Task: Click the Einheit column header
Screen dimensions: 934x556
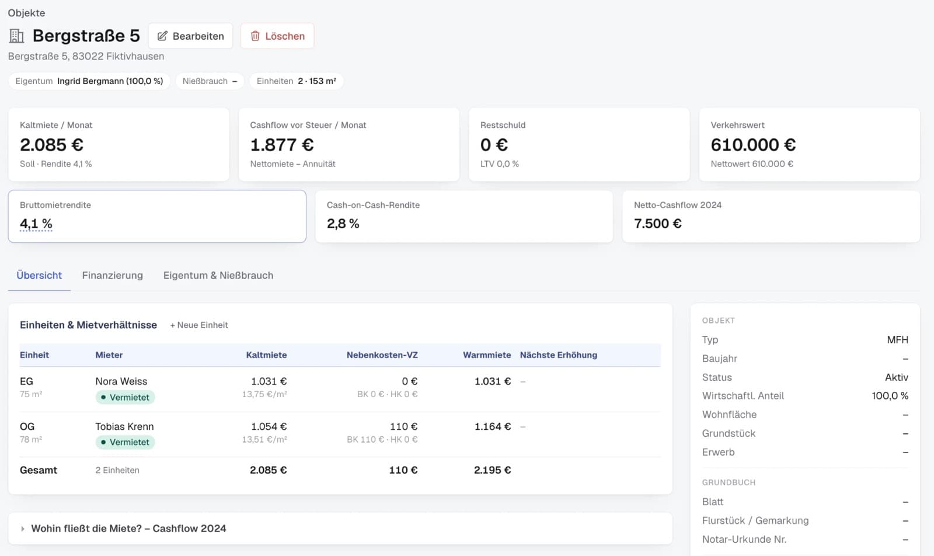Action: click(34, 355)
